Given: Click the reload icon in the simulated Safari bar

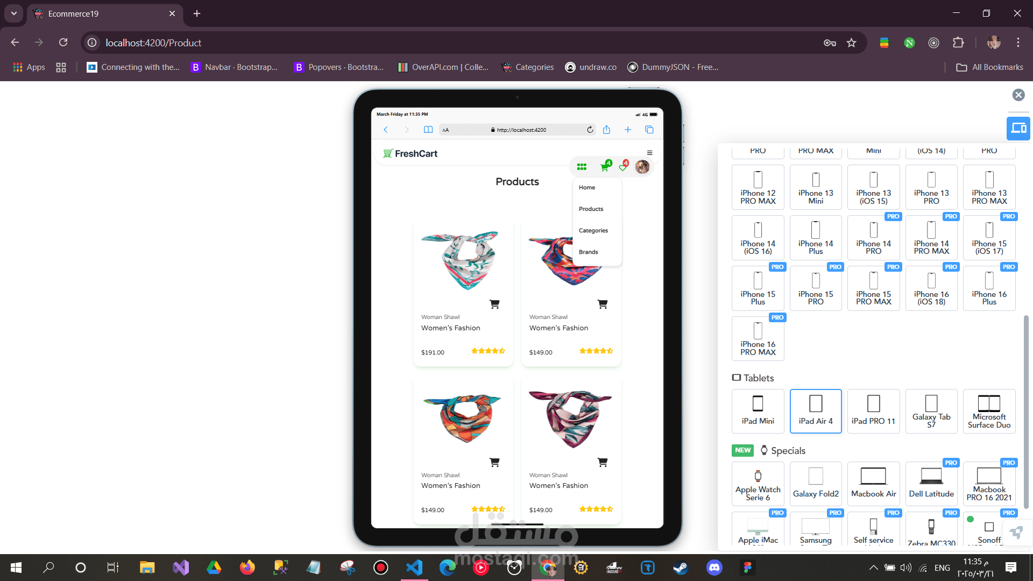Looking at the screenshot, I should 590,130.
